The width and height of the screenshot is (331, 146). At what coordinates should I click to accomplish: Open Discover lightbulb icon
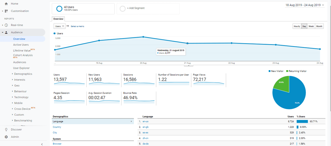6,129
